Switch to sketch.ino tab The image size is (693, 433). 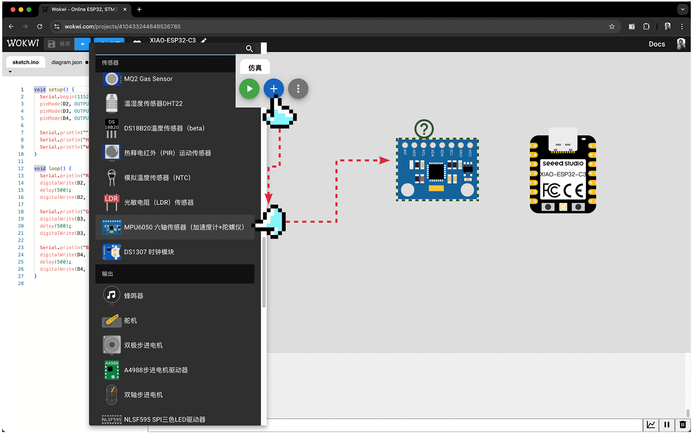25,62
